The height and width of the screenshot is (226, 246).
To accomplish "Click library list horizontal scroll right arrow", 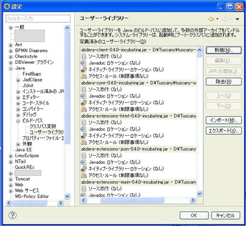I will click(193, 200).
